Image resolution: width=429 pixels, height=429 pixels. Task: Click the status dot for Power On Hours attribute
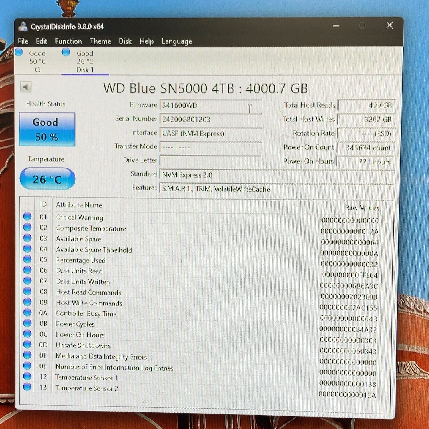click(27, 334)
